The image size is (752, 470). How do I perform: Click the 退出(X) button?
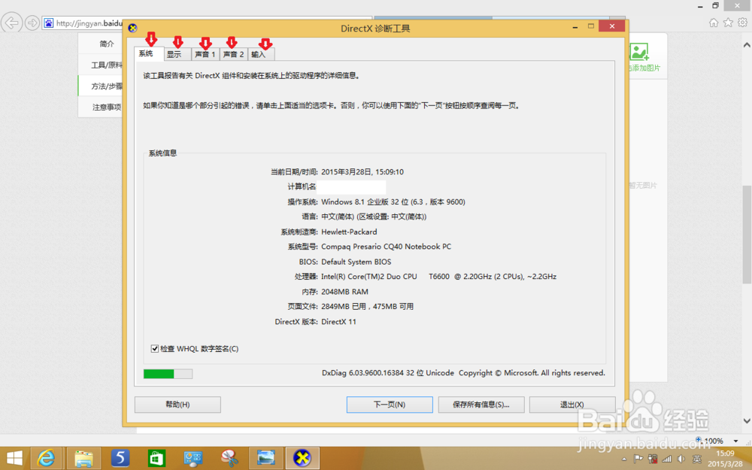tap(572, 405)
